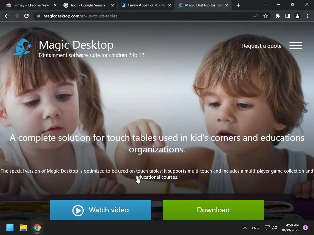The height and width of the screenshot is (235, 314).
Task: Open the Chrome profile menu
Action: coord(297,16)
